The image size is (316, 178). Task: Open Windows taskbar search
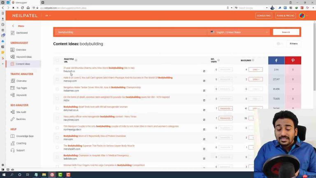(12, 175)
